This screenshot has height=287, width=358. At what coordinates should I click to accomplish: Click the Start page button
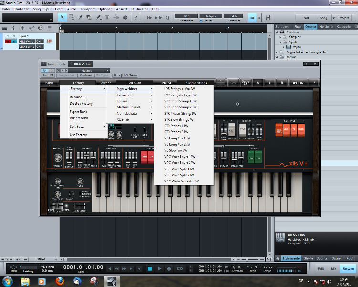coord(305,18)
